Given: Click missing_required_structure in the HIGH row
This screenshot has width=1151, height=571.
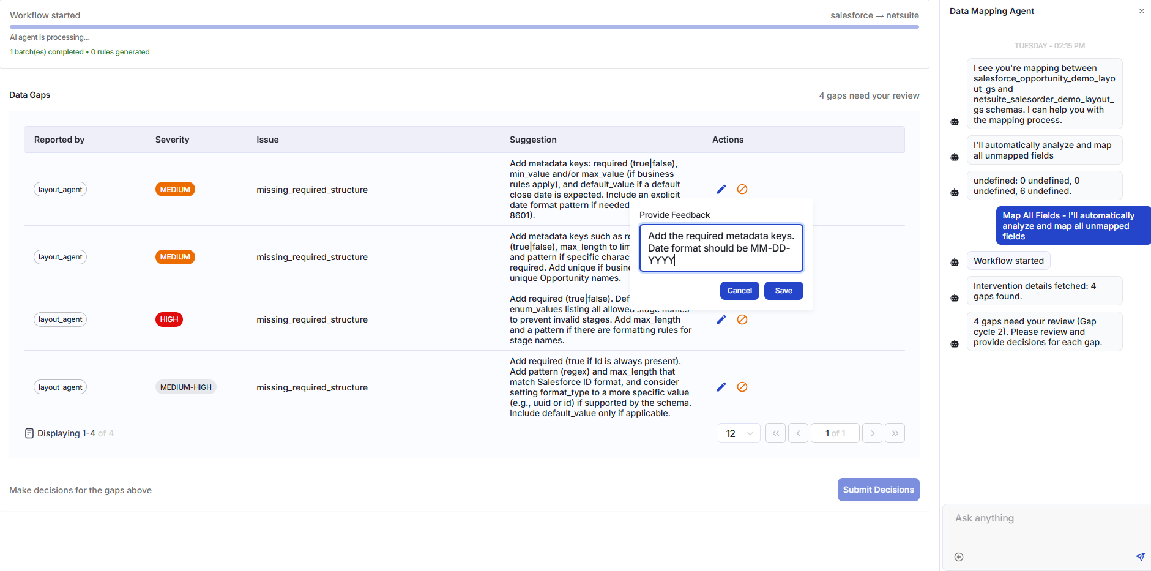Looking at the screenshot, I should pos(312,319).
